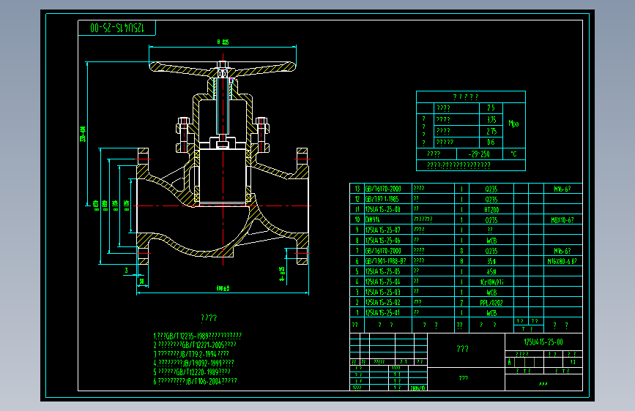This screenshot has height=411, width=635.
Task: Select the 35# material cell in row 6
Action: (491, 261)
